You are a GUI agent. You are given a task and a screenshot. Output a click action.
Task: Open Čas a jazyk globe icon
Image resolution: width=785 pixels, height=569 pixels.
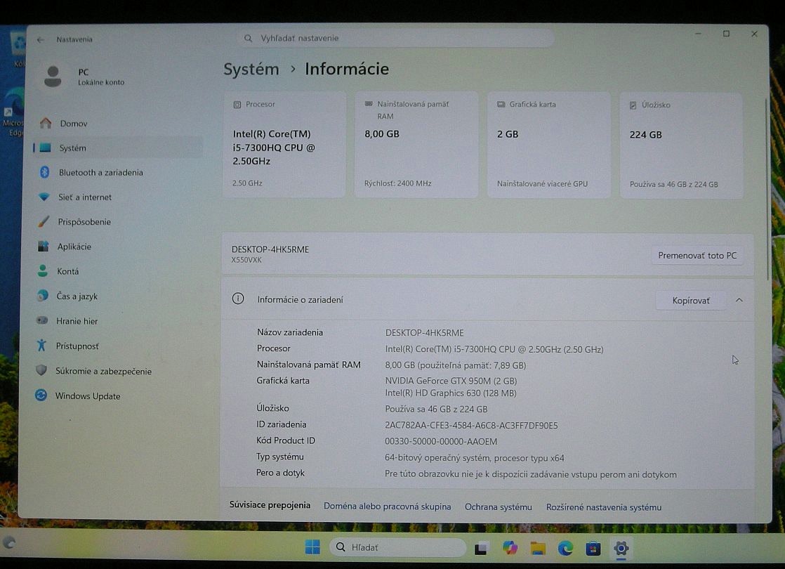[x=43, y=296]
